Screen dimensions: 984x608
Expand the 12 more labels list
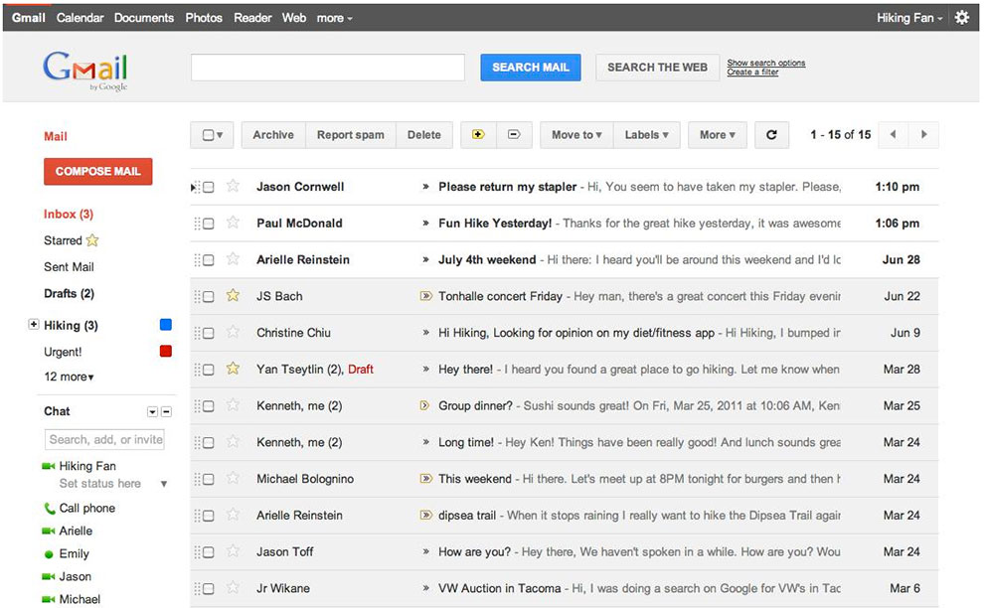[x=69, y=377]
